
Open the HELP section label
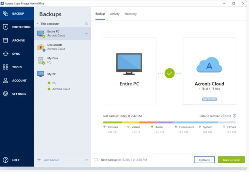pyautogui.click(x=16, y=160)
